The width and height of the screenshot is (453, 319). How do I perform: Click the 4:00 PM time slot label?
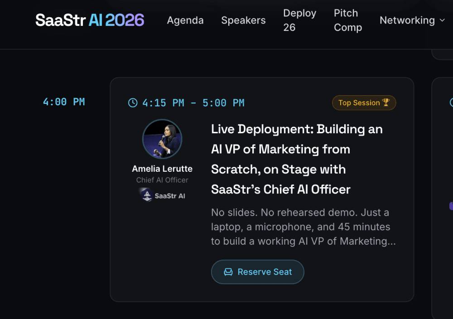coord(64,102)
